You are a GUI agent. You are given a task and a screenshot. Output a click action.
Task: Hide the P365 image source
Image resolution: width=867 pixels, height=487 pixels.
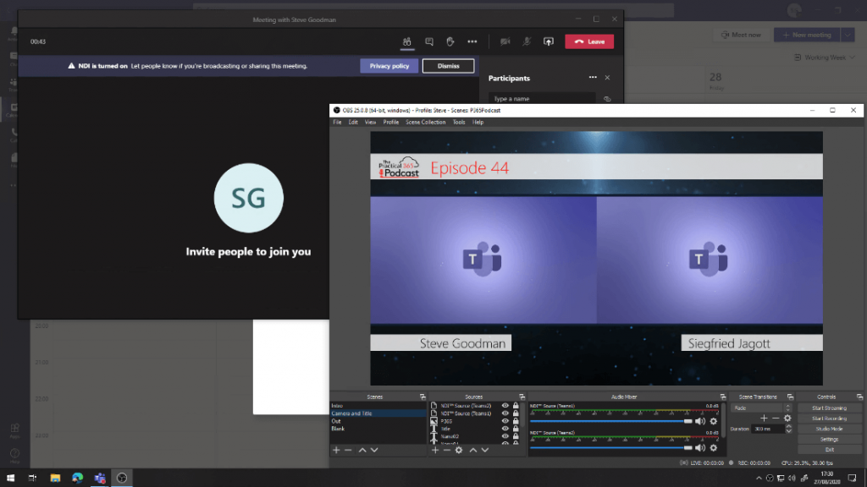(505, 421)
